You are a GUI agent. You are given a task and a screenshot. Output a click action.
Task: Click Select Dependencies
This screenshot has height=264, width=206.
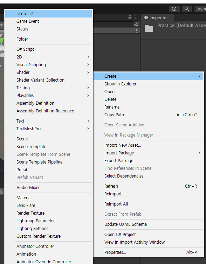[x=149, y=176]
